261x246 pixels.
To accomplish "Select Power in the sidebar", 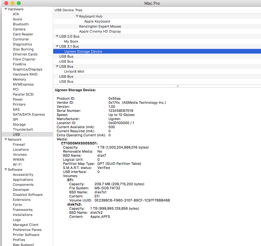I will coord(18,99).
